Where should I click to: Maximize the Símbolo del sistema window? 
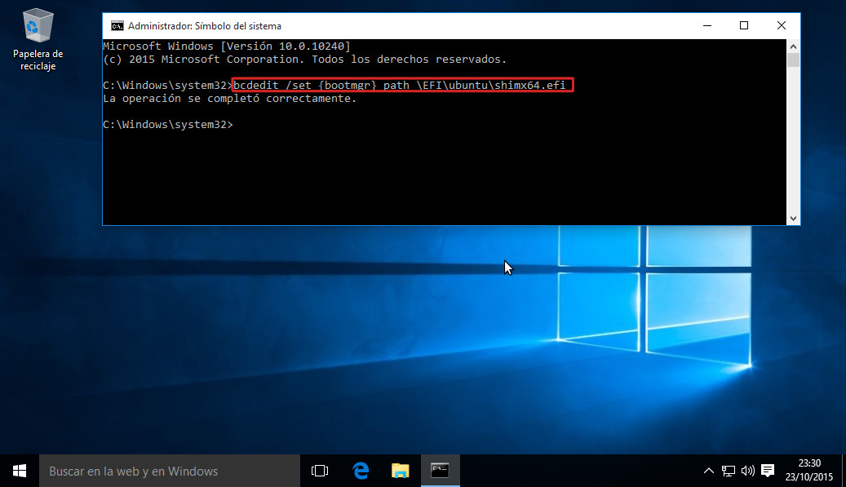pos(743,25)
